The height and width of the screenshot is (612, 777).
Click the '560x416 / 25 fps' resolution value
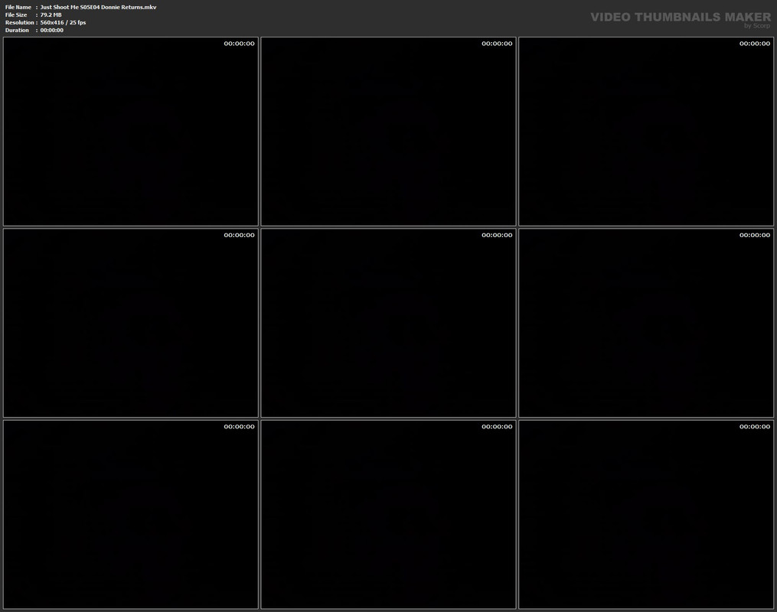coord(63,23)
